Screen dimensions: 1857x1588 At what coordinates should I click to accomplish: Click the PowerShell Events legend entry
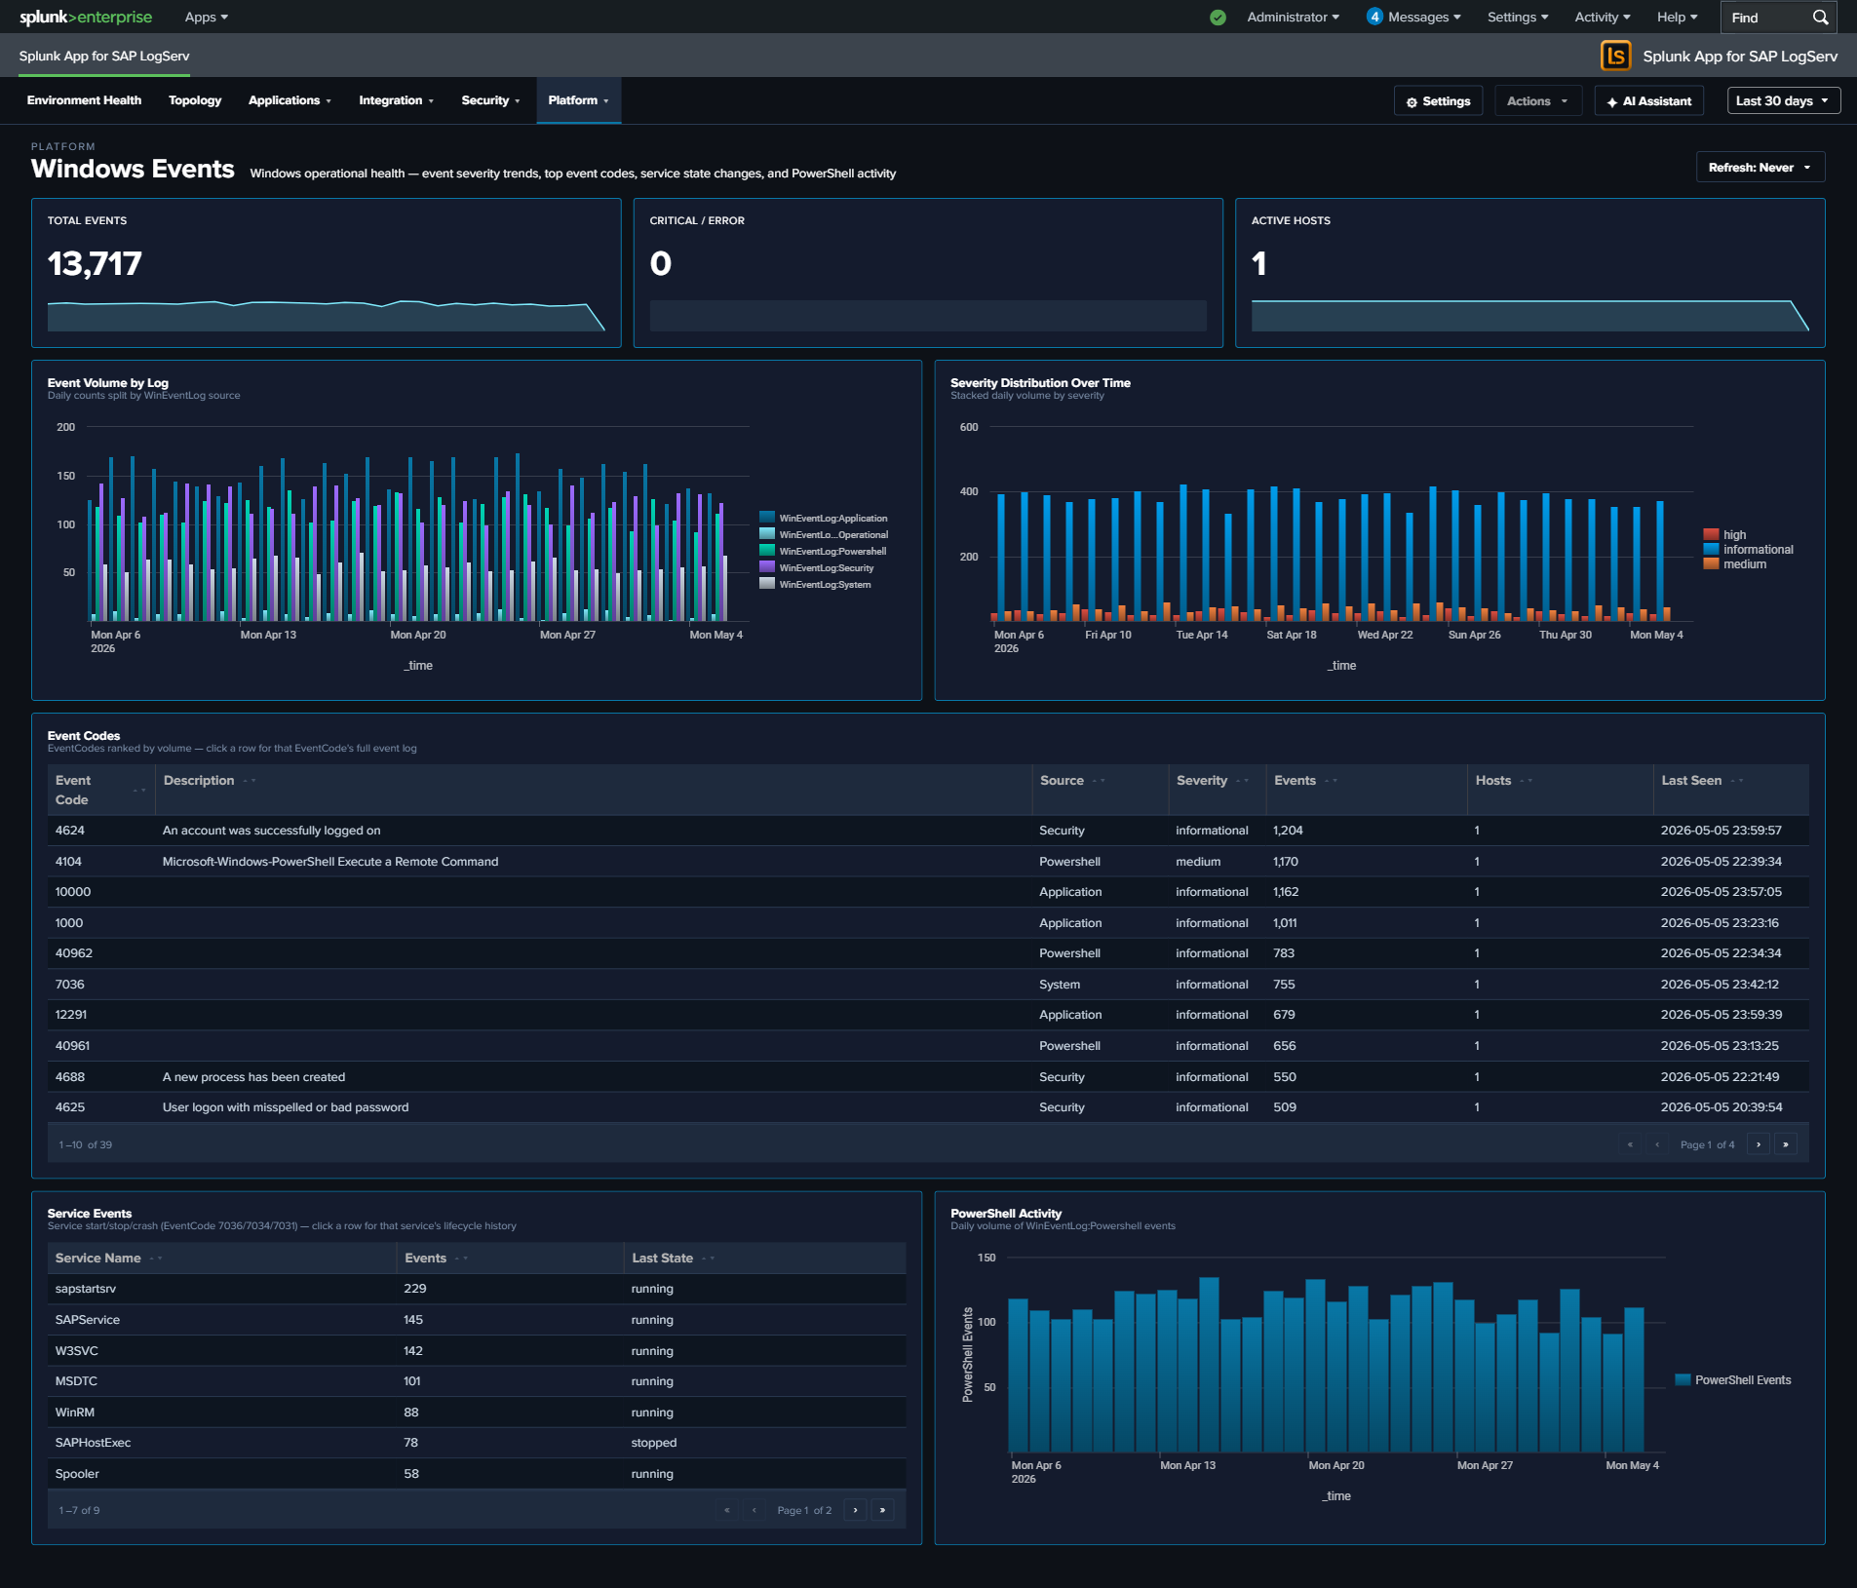[1733, 1379]
